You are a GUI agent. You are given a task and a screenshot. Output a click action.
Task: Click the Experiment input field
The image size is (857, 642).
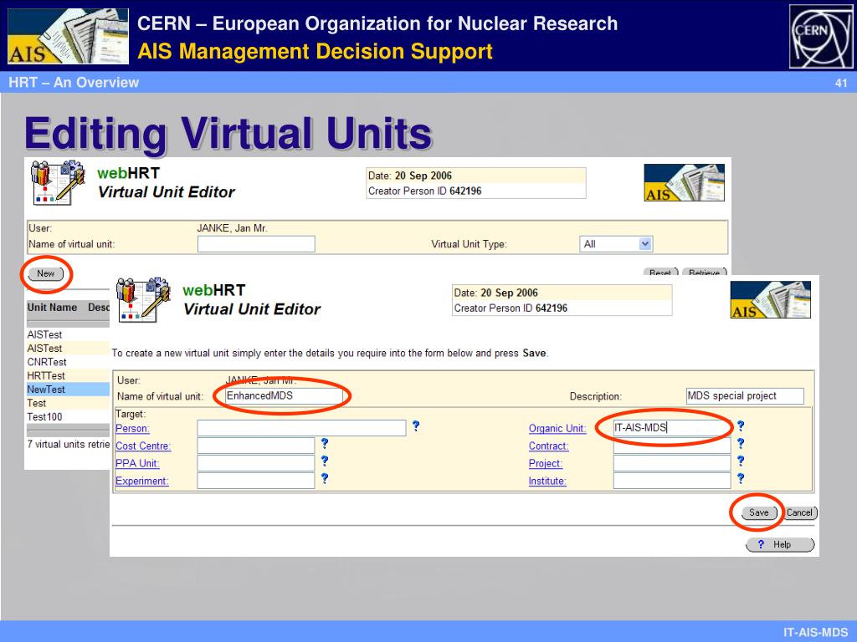point(256,481)
